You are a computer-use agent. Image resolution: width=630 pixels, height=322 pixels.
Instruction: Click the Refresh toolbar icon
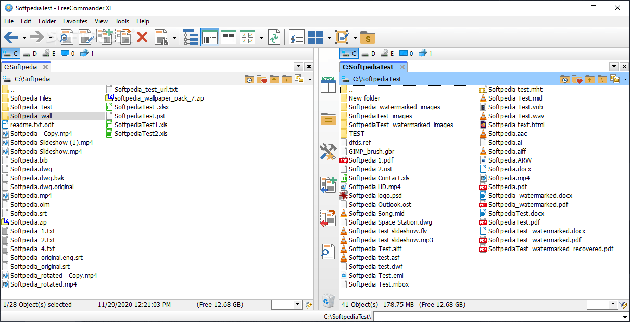[274, 37]
